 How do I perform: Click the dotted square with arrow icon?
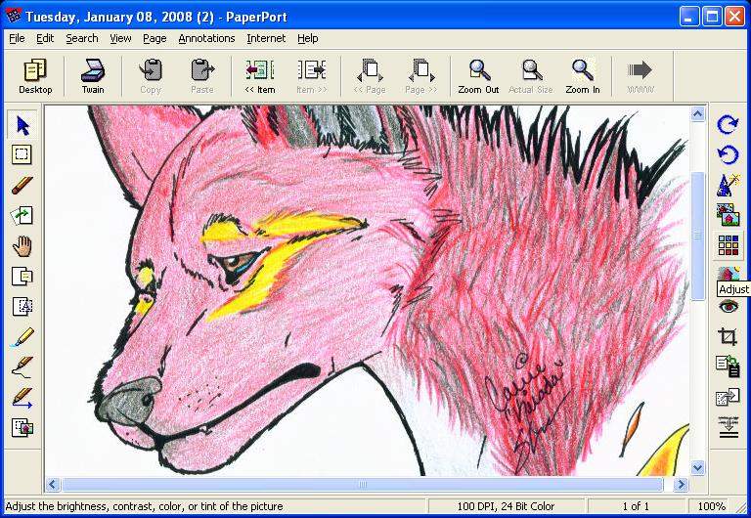[728, 397]
